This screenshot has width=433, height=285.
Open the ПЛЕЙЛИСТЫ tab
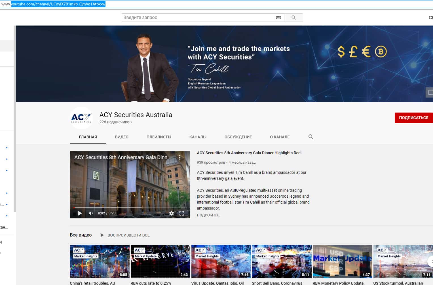coord(159,137)
